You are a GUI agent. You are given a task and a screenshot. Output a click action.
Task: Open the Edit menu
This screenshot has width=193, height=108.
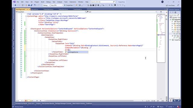click(x=22, y=2)
